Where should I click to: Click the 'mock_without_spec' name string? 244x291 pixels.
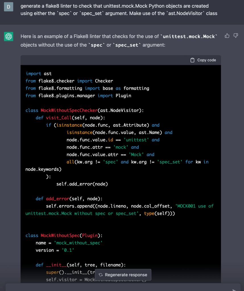(x=78, y=243)
